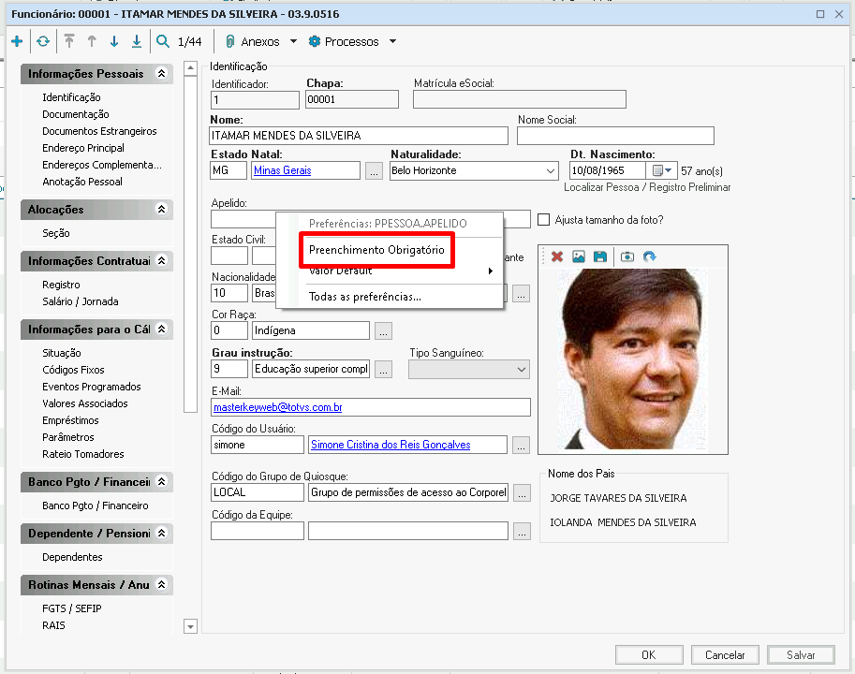Click the Nome Social input field
The image size is (855, 674).
615,136
